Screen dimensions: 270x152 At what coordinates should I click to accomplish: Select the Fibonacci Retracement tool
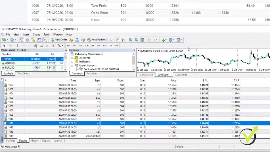(41, 46)
